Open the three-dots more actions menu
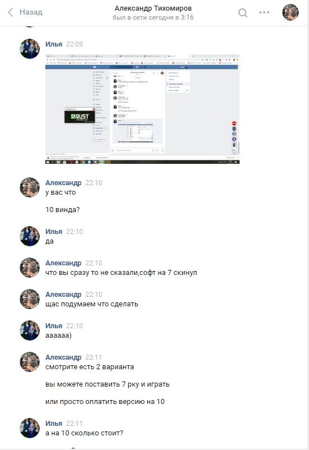Screen dimensions: 309x450 coord(264,12)
